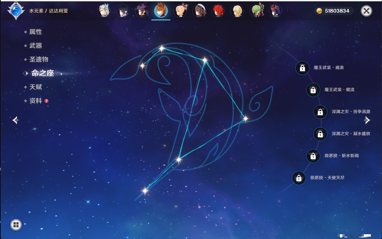Image resolution: width=382 pixels, height=239 pixels.
Task: Click lock icon for 深渊之灾·纷争涡源
Action: click(x=320, y=112)
